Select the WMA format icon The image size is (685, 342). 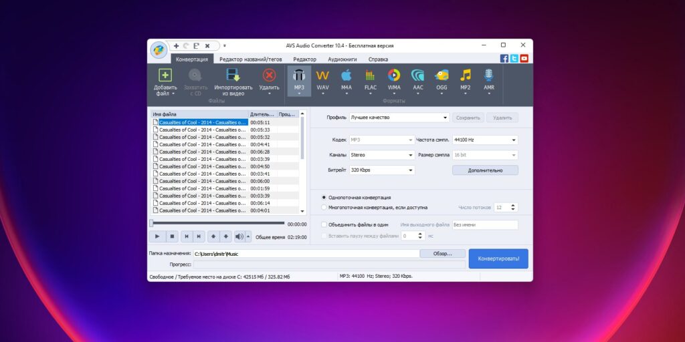tap(394, 75)
